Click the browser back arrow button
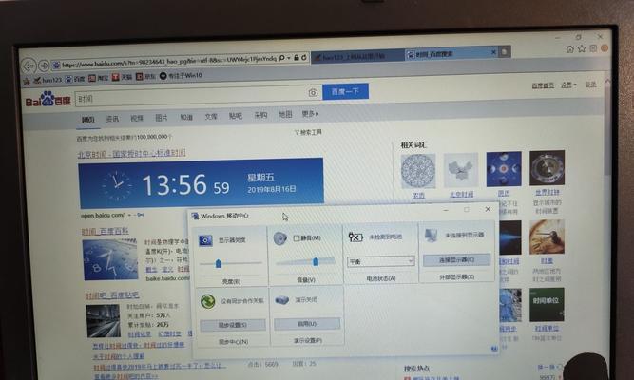Screen dimensions: 634x380 (29, 66)
